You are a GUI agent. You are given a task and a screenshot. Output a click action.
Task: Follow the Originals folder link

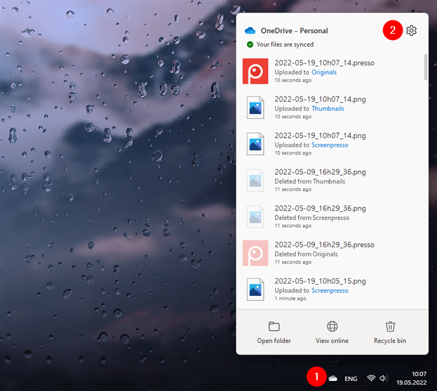tap(324, 72)
